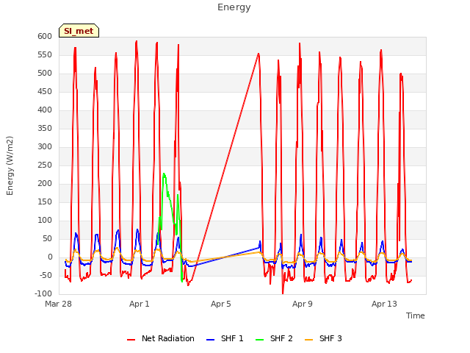Click the green SHF 2 peak near 225
The image size is (470, 353).
tap(164, 174)
